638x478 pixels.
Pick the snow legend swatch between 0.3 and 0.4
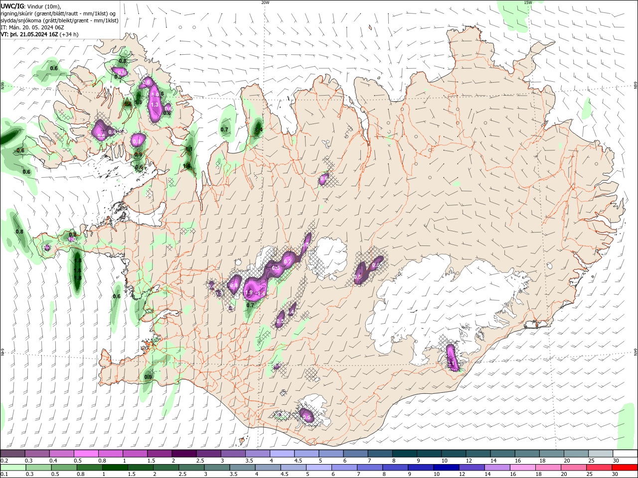pos(37,454)
